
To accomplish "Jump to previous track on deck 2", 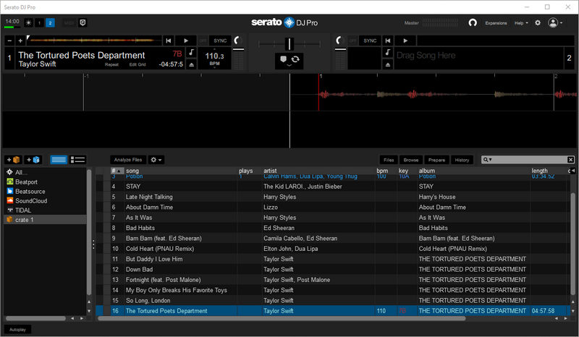I will tap(388, 40).
